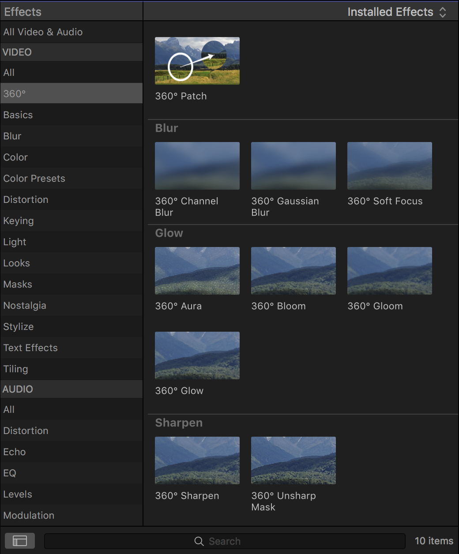The width and height of the screenshot is (459, 554).
Task: Pick the 360° Soft Focus effect
Action: (x=390, y=166)
